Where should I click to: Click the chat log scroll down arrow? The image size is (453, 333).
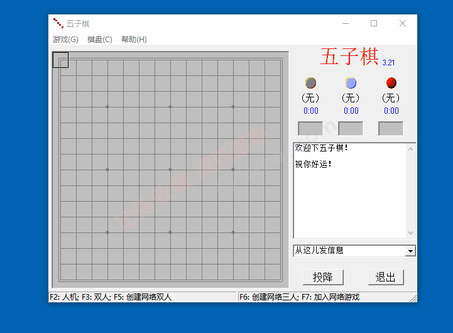pos(410,232)
